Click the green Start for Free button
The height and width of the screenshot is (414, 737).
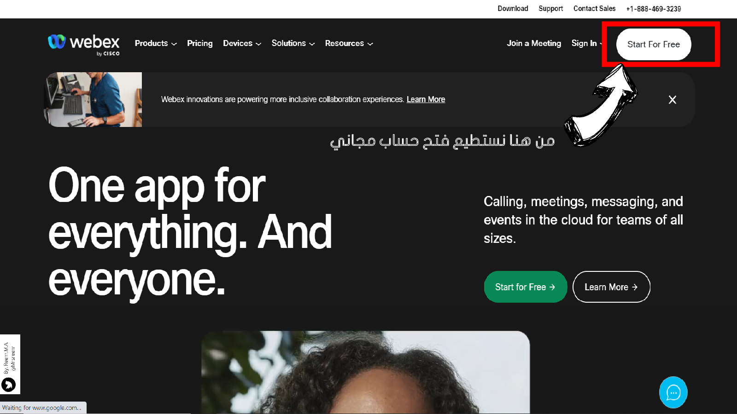(x=525, y=287)
